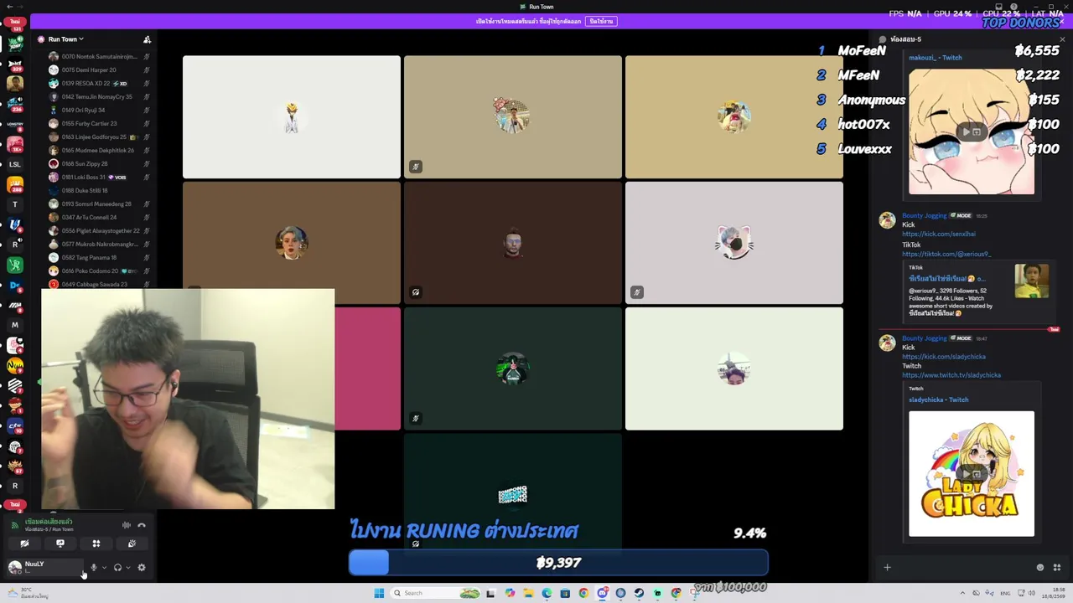
Task: Switch the ENG input language indicator
Action: click(1005, 593)
